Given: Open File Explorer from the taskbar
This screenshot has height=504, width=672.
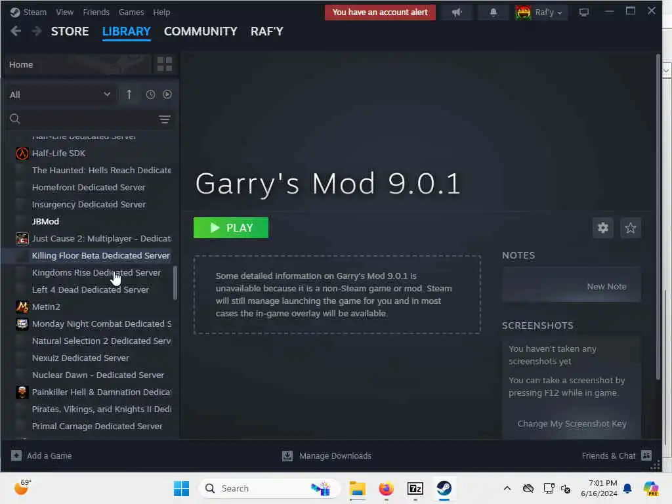Looking at the screenshot, I should [357, 488].
